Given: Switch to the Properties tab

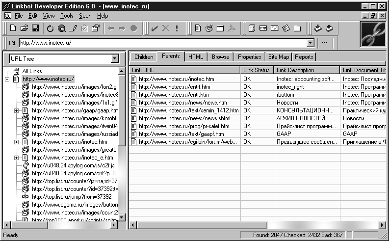Looking at the screenshot, I should click(249, 57).
